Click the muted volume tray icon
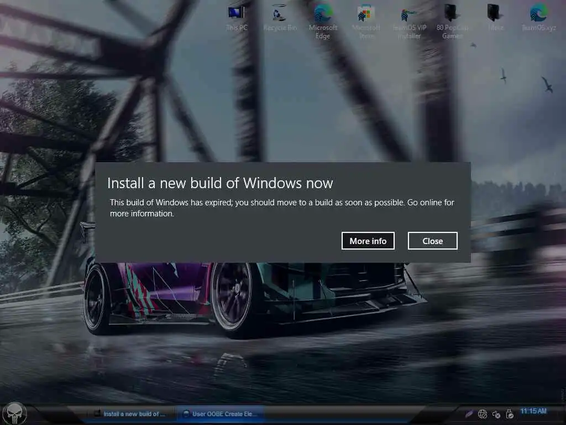566x425 pixels. click(x=496, y=414)
